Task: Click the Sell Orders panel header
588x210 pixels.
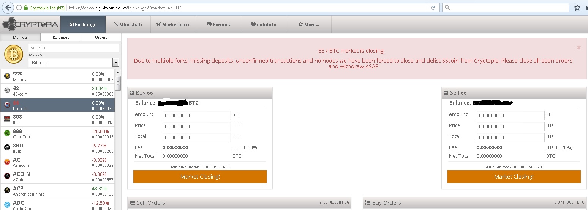Action: pos(239,203)
